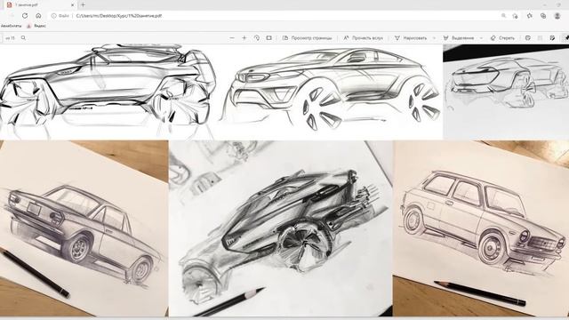Open the Авиабилеты bookmark
Viewport: 569px width, 320px height.
[x=11, y=26]
